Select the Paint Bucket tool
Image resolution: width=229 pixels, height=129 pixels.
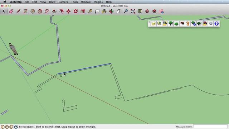coord(104,11)
